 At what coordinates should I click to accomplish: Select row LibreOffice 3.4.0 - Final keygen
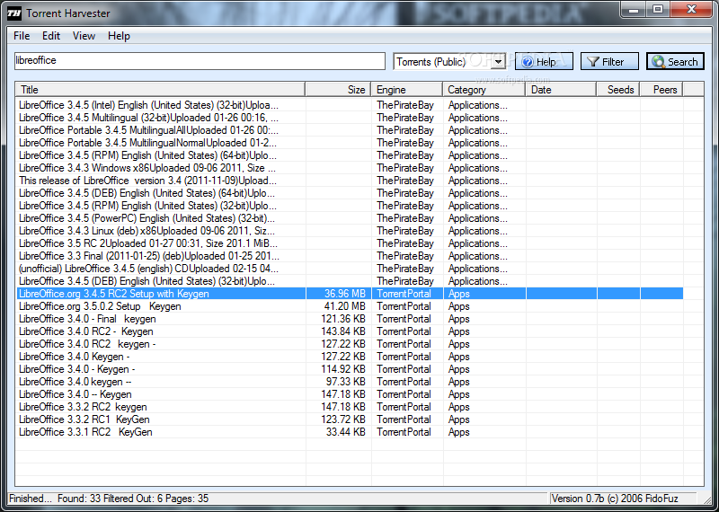[x=350, y=319]
